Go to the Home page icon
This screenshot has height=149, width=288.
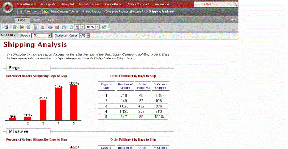[21, 11]
